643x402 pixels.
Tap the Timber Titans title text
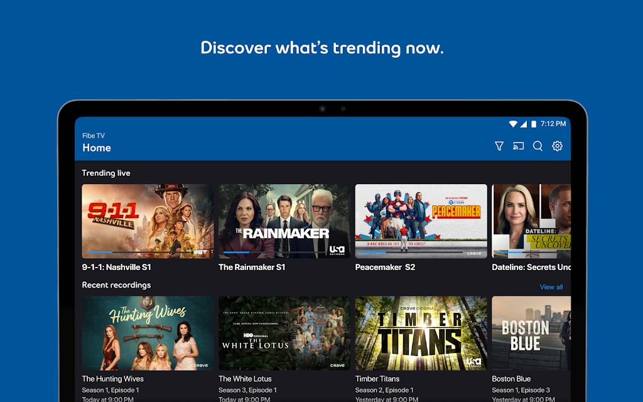point(377,379)
